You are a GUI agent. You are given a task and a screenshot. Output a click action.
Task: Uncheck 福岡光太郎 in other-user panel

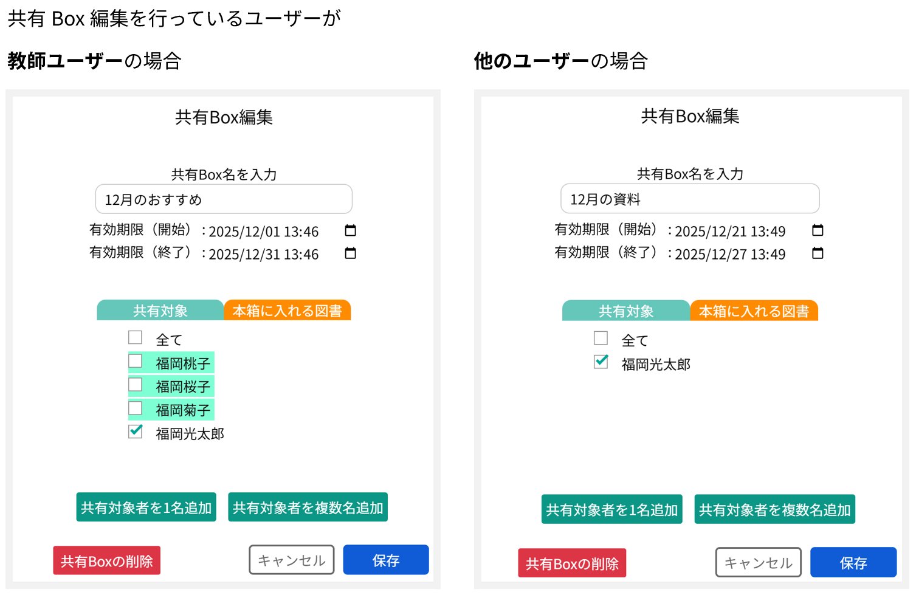601,362
